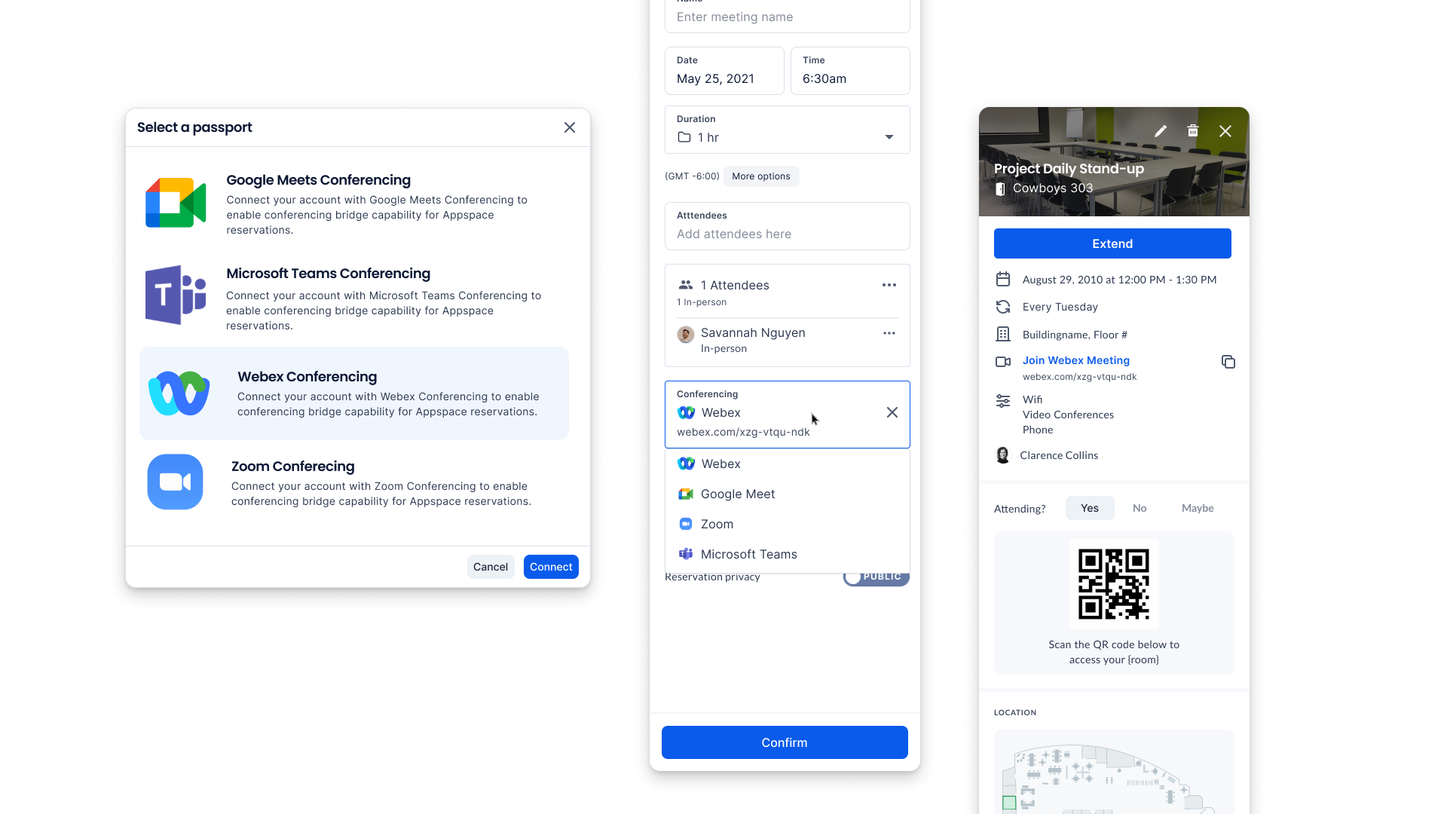Click the location floor map
Viewport: 1447px width, 814px height.
pos(1114,773)
